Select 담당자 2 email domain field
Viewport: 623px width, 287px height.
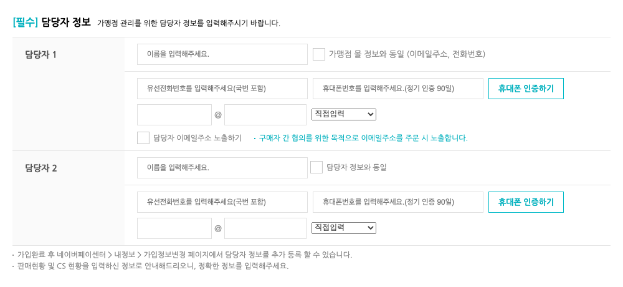[265, 228]
